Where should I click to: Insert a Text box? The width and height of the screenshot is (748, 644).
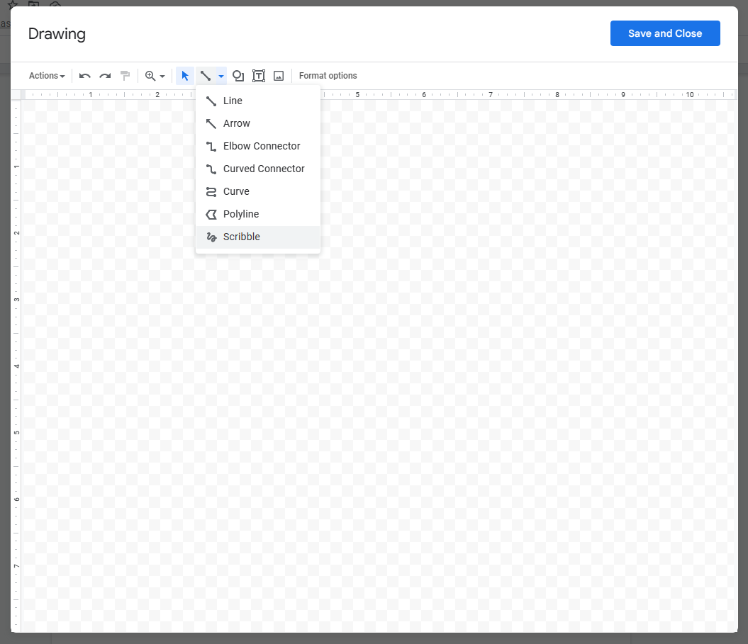[258, 76]
